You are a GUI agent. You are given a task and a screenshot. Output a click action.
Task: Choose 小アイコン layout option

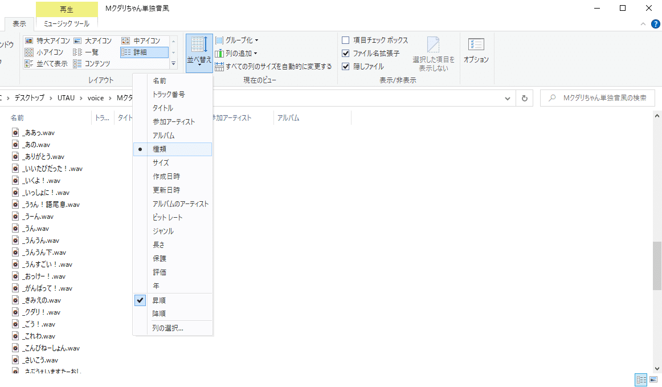point(44,52)
